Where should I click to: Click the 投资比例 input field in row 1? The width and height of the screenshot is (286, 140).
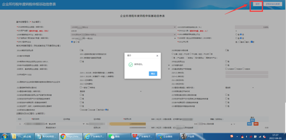tap(128, 124)
